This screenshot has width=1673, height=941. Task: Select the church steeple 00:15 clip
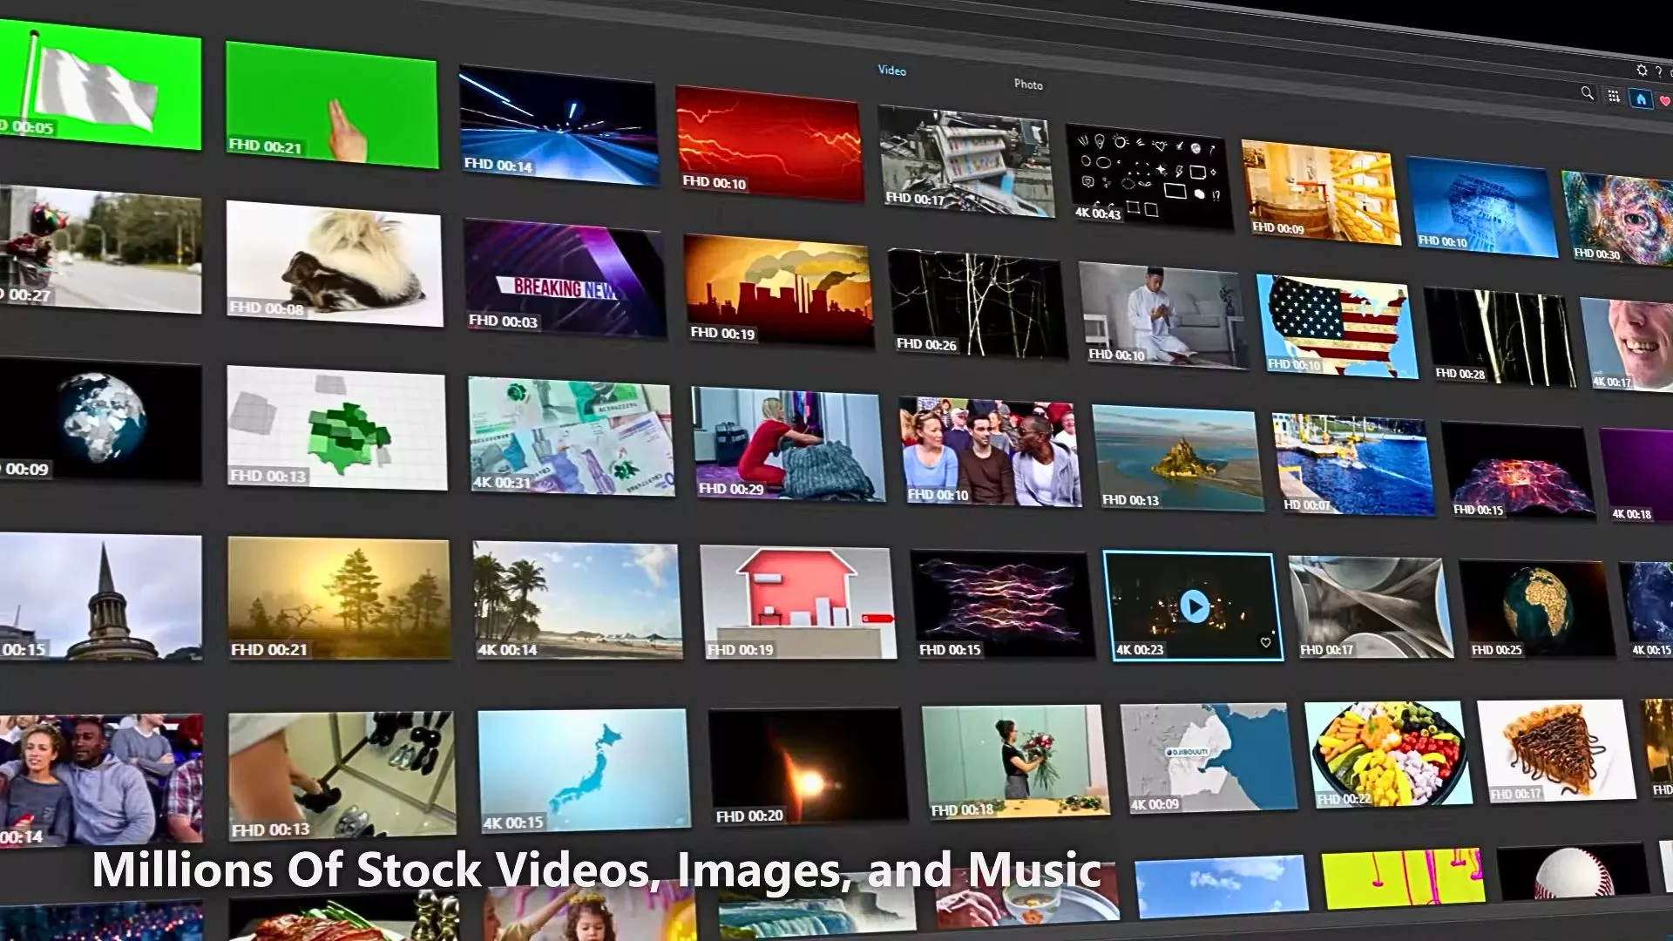(100, 597)
